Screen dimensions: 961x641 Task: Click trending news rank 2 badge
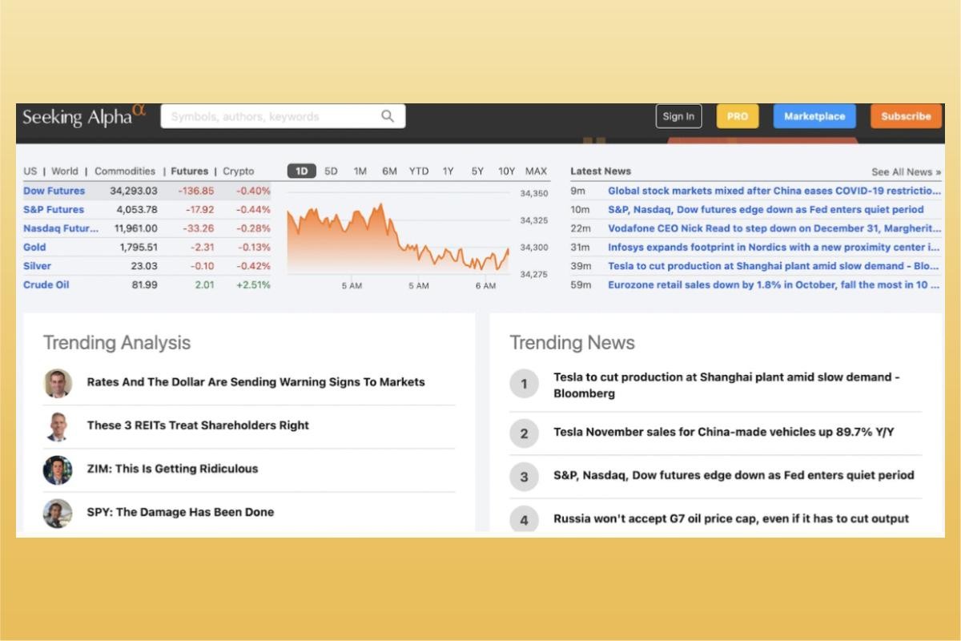(524, 433)
